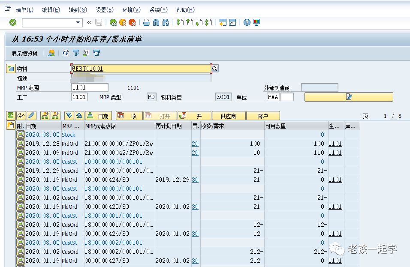Open details icon for PrdOrd 210000000042 row
The image size is (410, 267).
(x=21, y=153)
